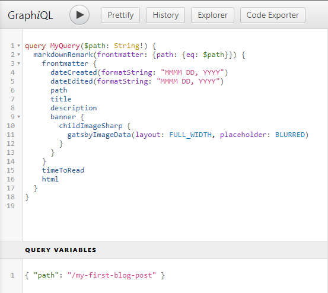Click the html field
The image size is (328, 293).
tap(50, 179)
